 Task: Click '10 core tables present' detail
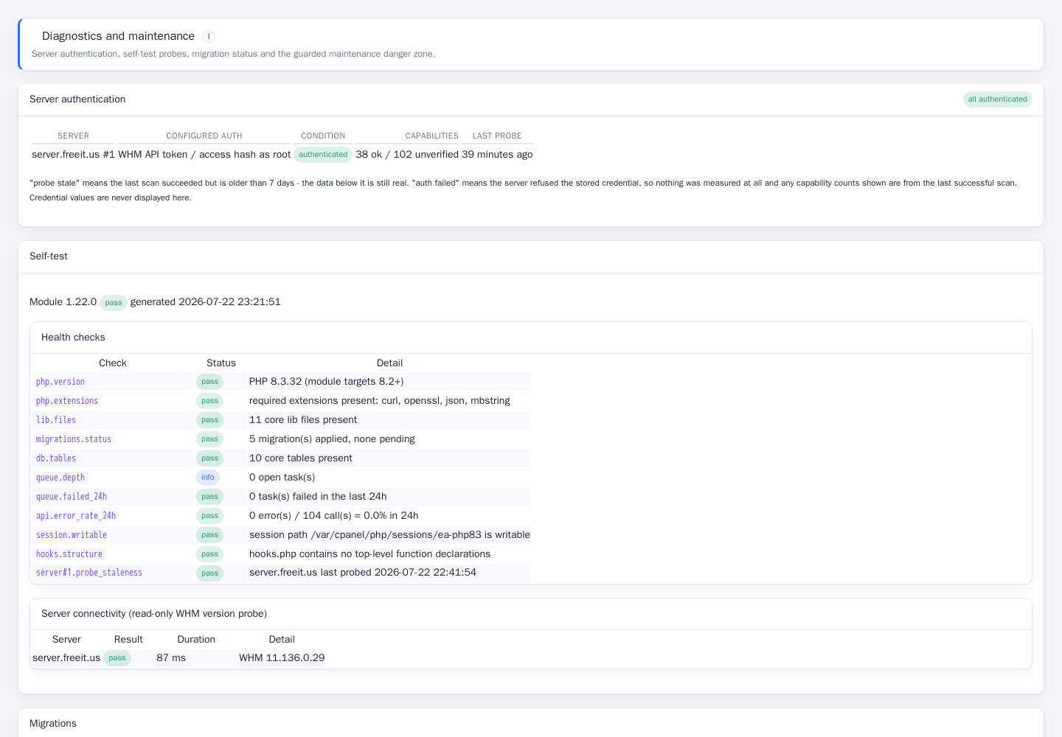coord(301,458)
